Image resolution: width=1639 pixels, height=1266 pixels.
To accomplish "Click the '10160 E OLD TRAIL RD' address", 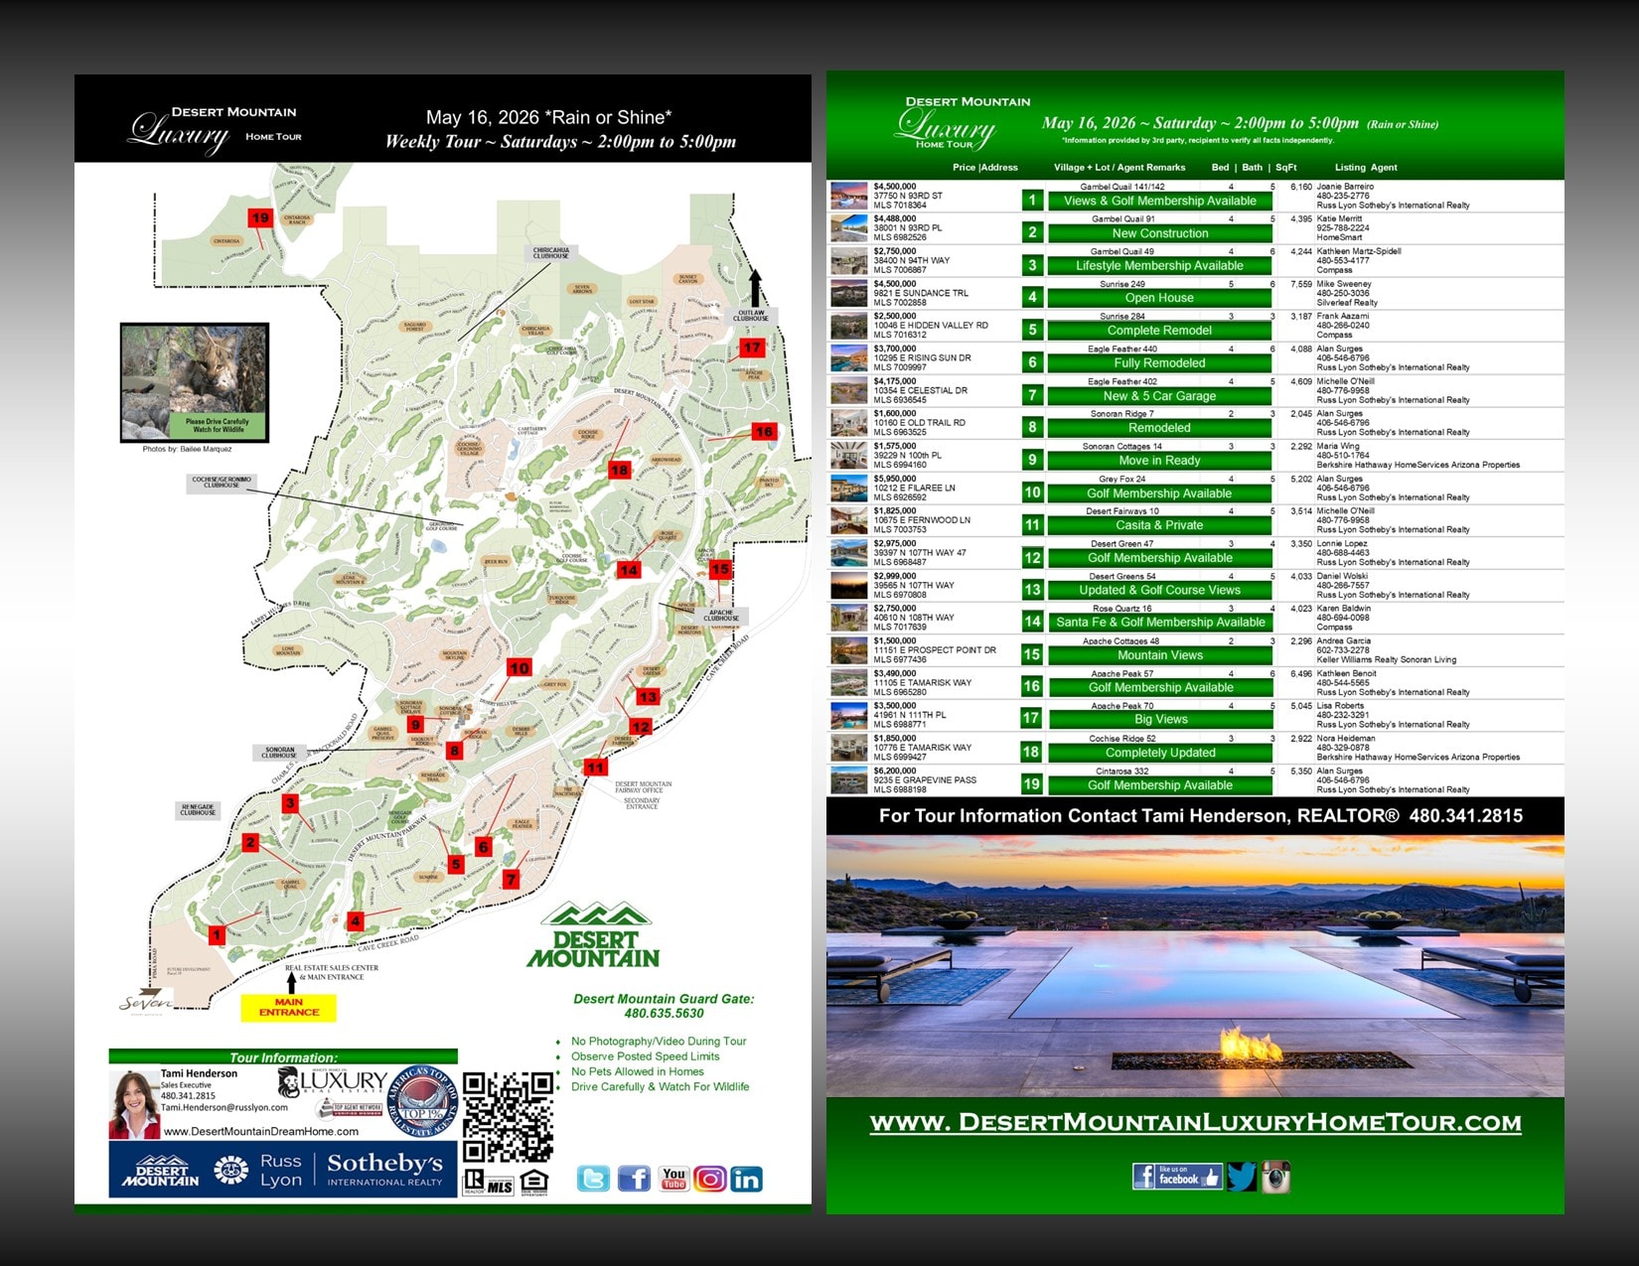I will point(920,423).
